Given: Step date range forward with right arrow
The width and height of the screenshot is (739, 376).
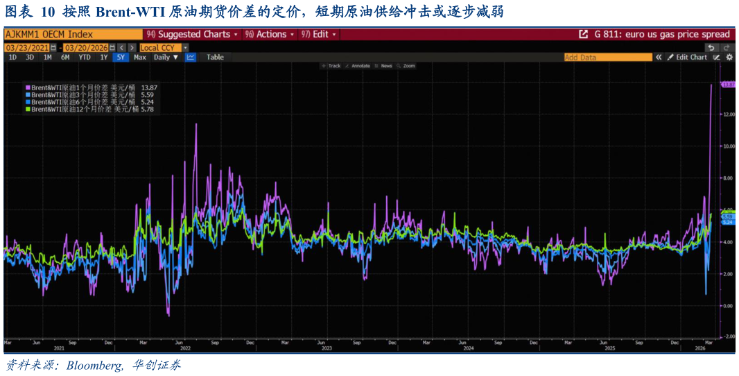Looking at the screenshot, I should (132, 48).
